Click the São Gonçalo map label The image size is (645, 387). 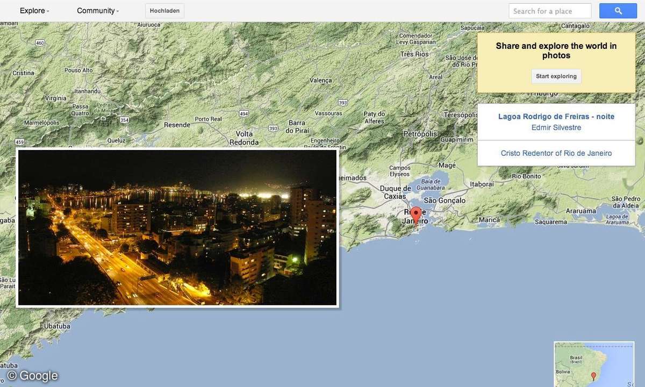443,200
